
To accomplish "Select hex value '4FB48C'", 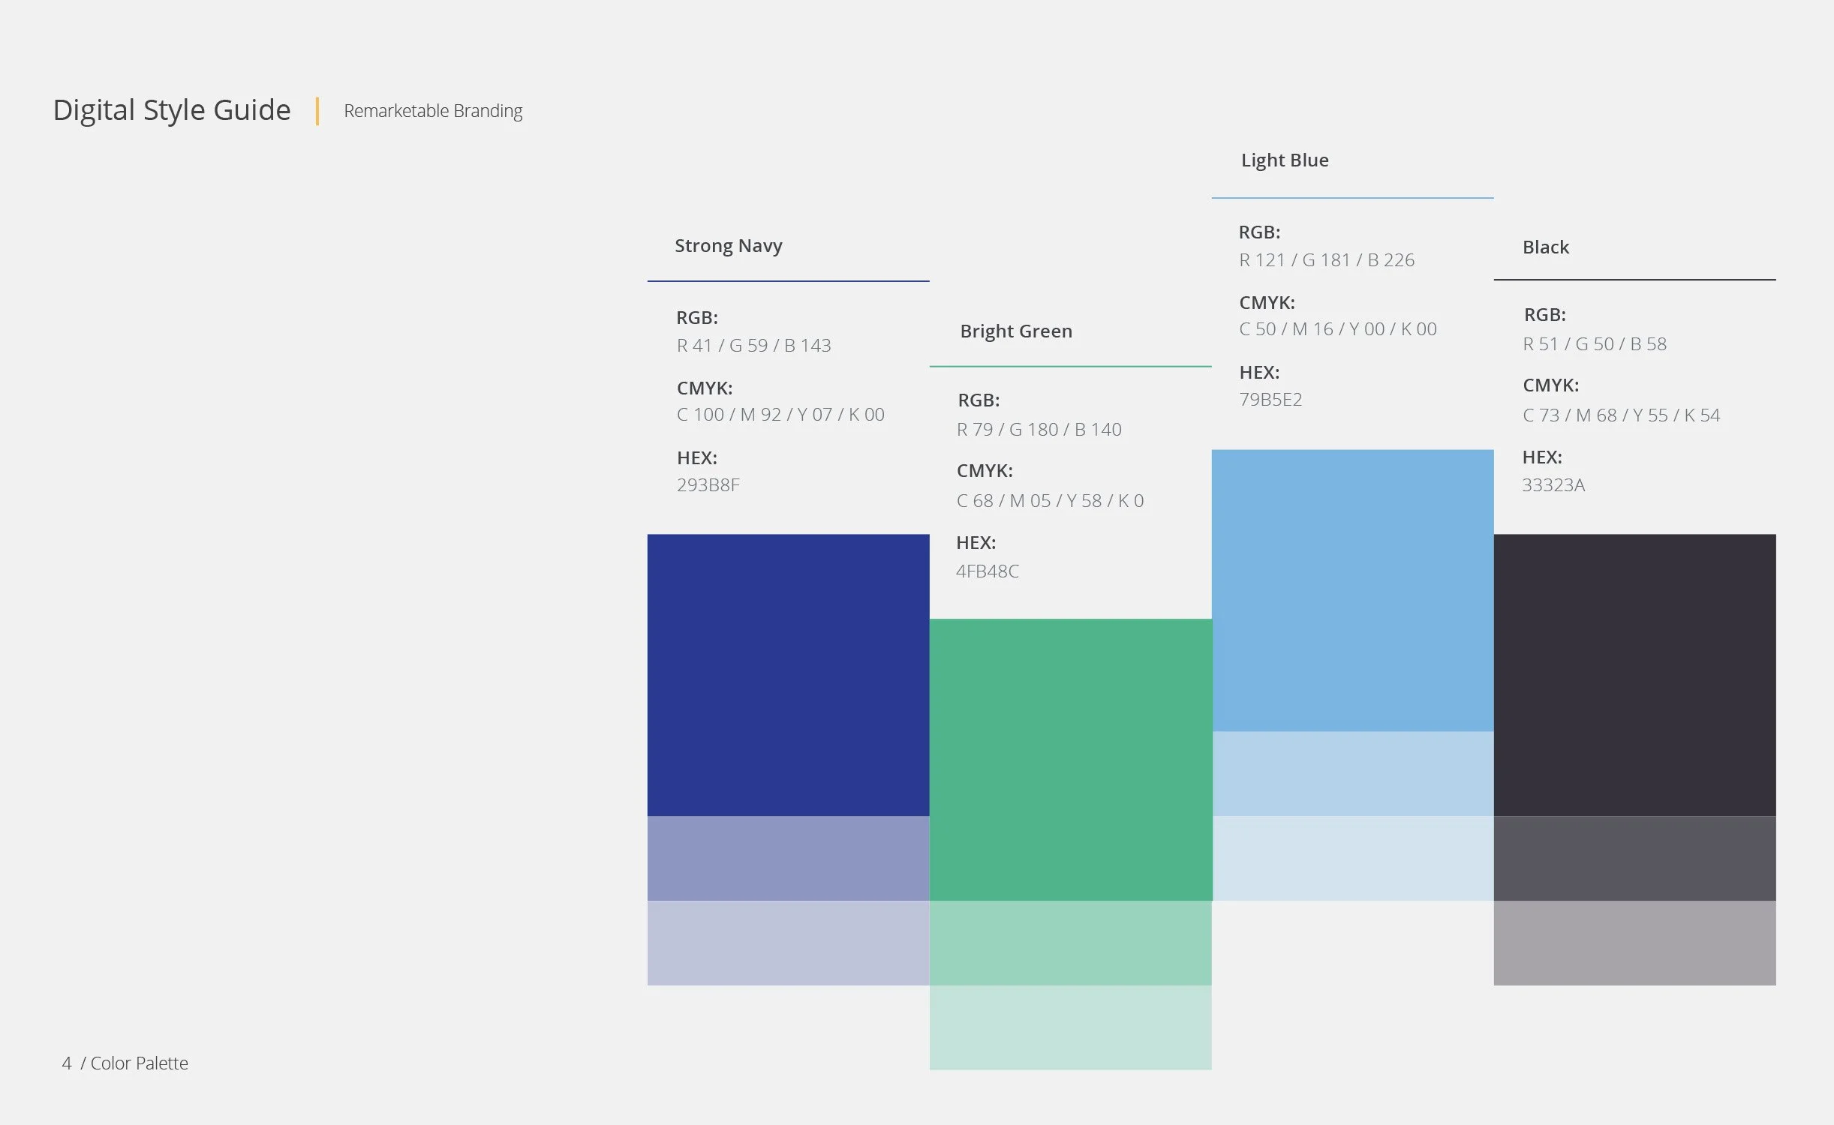I will (988, 571).
